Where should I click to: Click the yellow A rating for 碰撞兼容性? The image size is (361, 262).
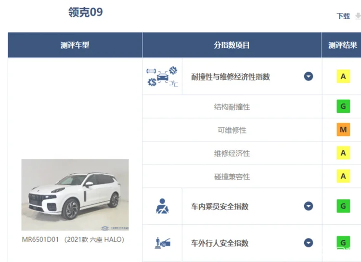pyautogui.click(x=343, y=176)
